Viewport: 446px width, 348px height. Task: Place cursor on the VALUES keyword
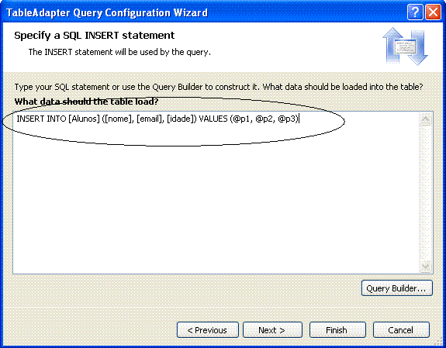coord(213,119)
